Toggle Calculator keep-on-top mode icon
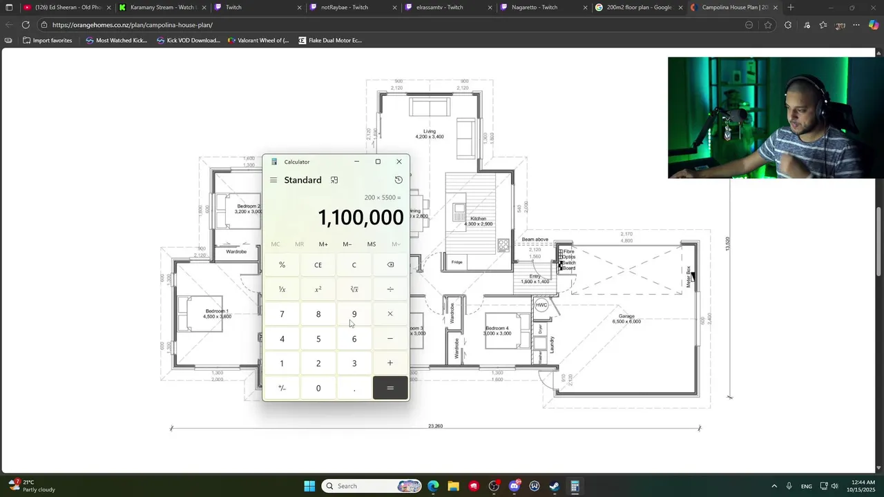The width and height of the screenshot is (884, 497). (x=334, y=180)
